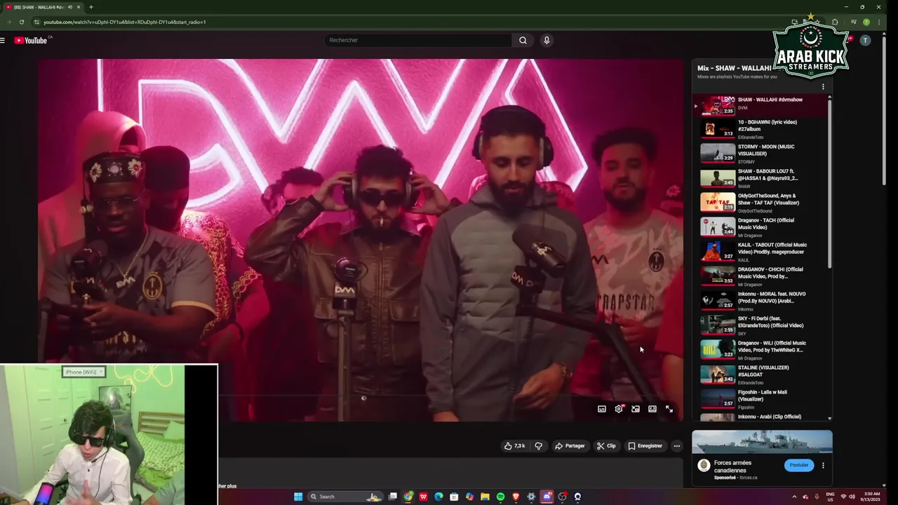Click the search magnifier button

(523, 40)
